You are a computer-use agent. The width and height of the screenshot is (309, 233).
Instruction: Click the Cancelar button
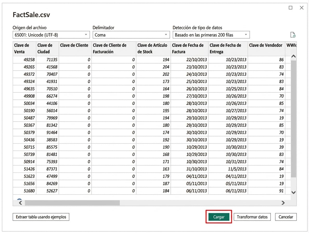(x=286, y=217)
